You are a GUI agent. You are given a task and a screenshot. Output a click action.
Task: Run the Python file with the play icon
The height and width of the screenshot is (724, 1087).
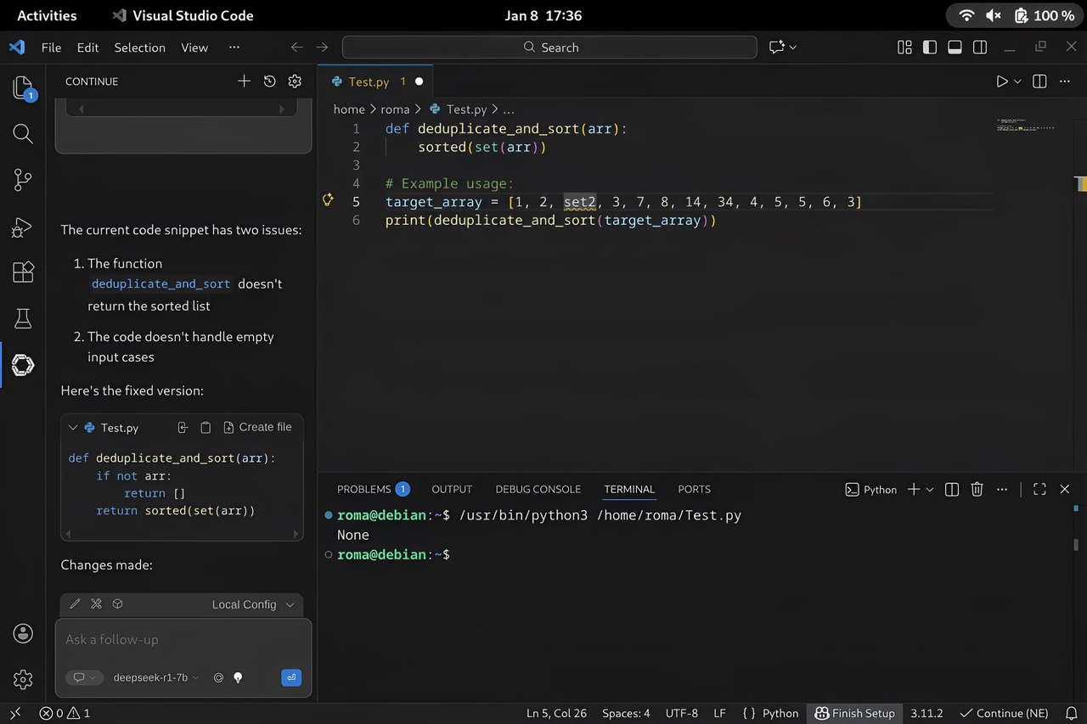(1002, 81)
